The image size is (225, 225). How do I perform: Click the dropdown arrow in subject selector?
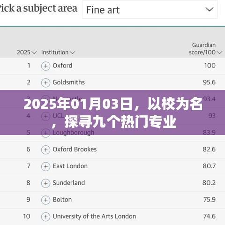coord(210,9)
